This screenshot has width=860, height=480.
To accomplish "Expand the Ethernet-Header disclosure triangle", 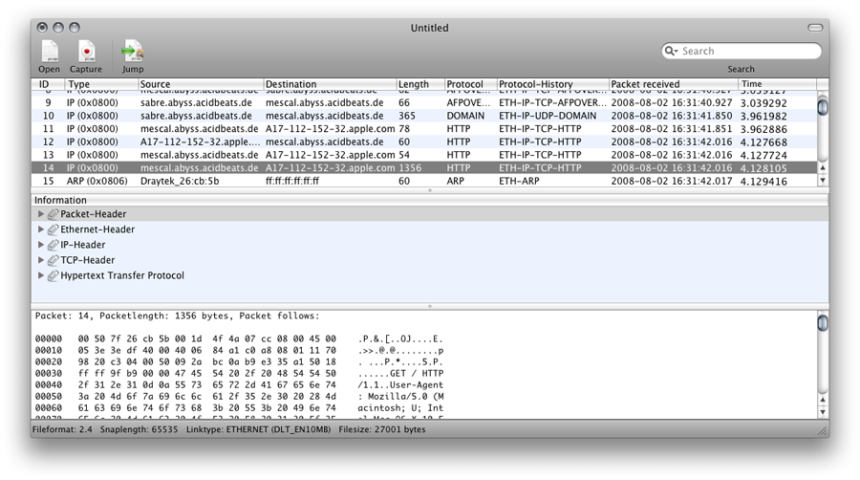I will (x=40, y=229).
